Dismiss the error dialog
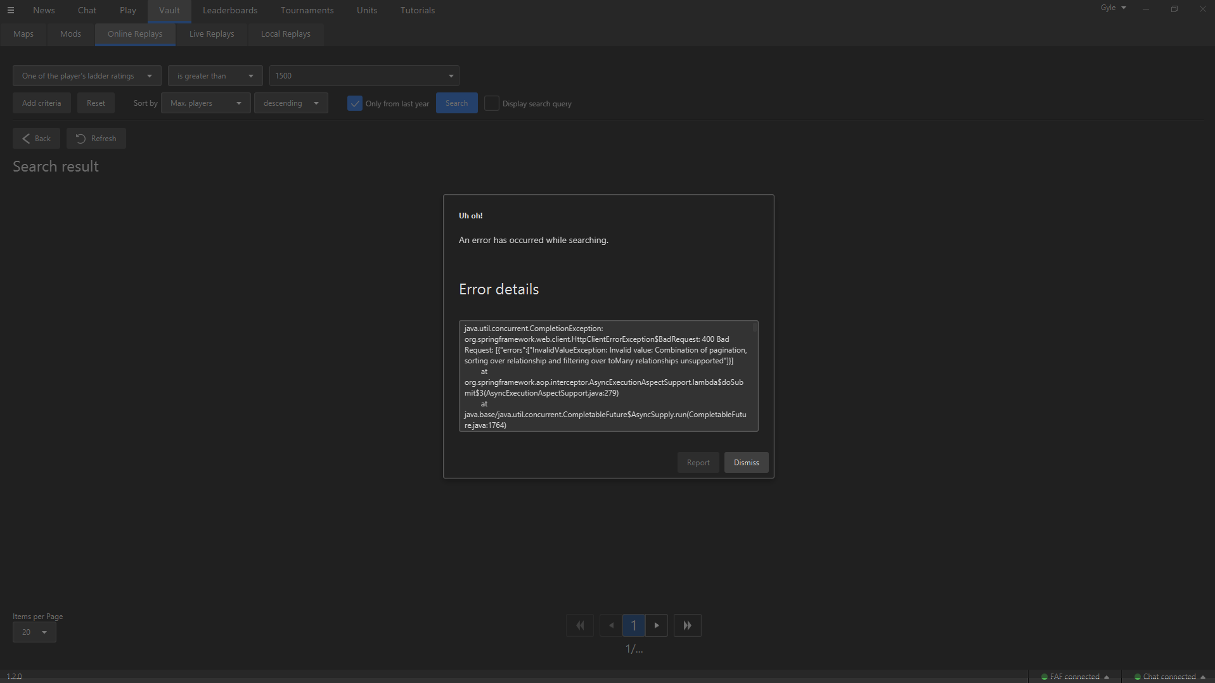 pyautogui.click(x=746, y=462)
